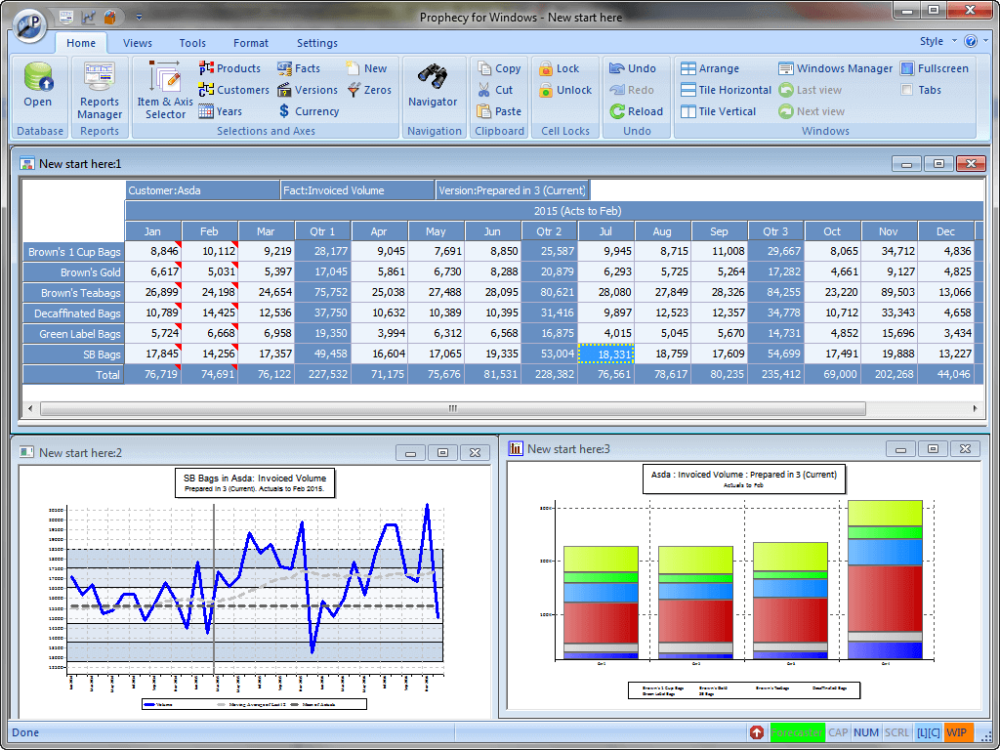This screenshot has width=1000, height=750.
Task: Open the Customers selector
Action: coord(234,90)
